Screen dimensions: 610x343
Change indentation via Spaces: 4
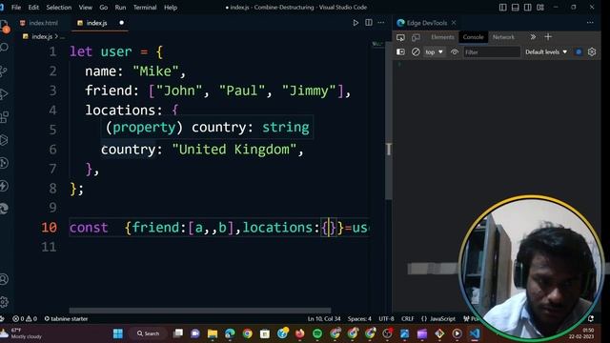pos(359,319)
